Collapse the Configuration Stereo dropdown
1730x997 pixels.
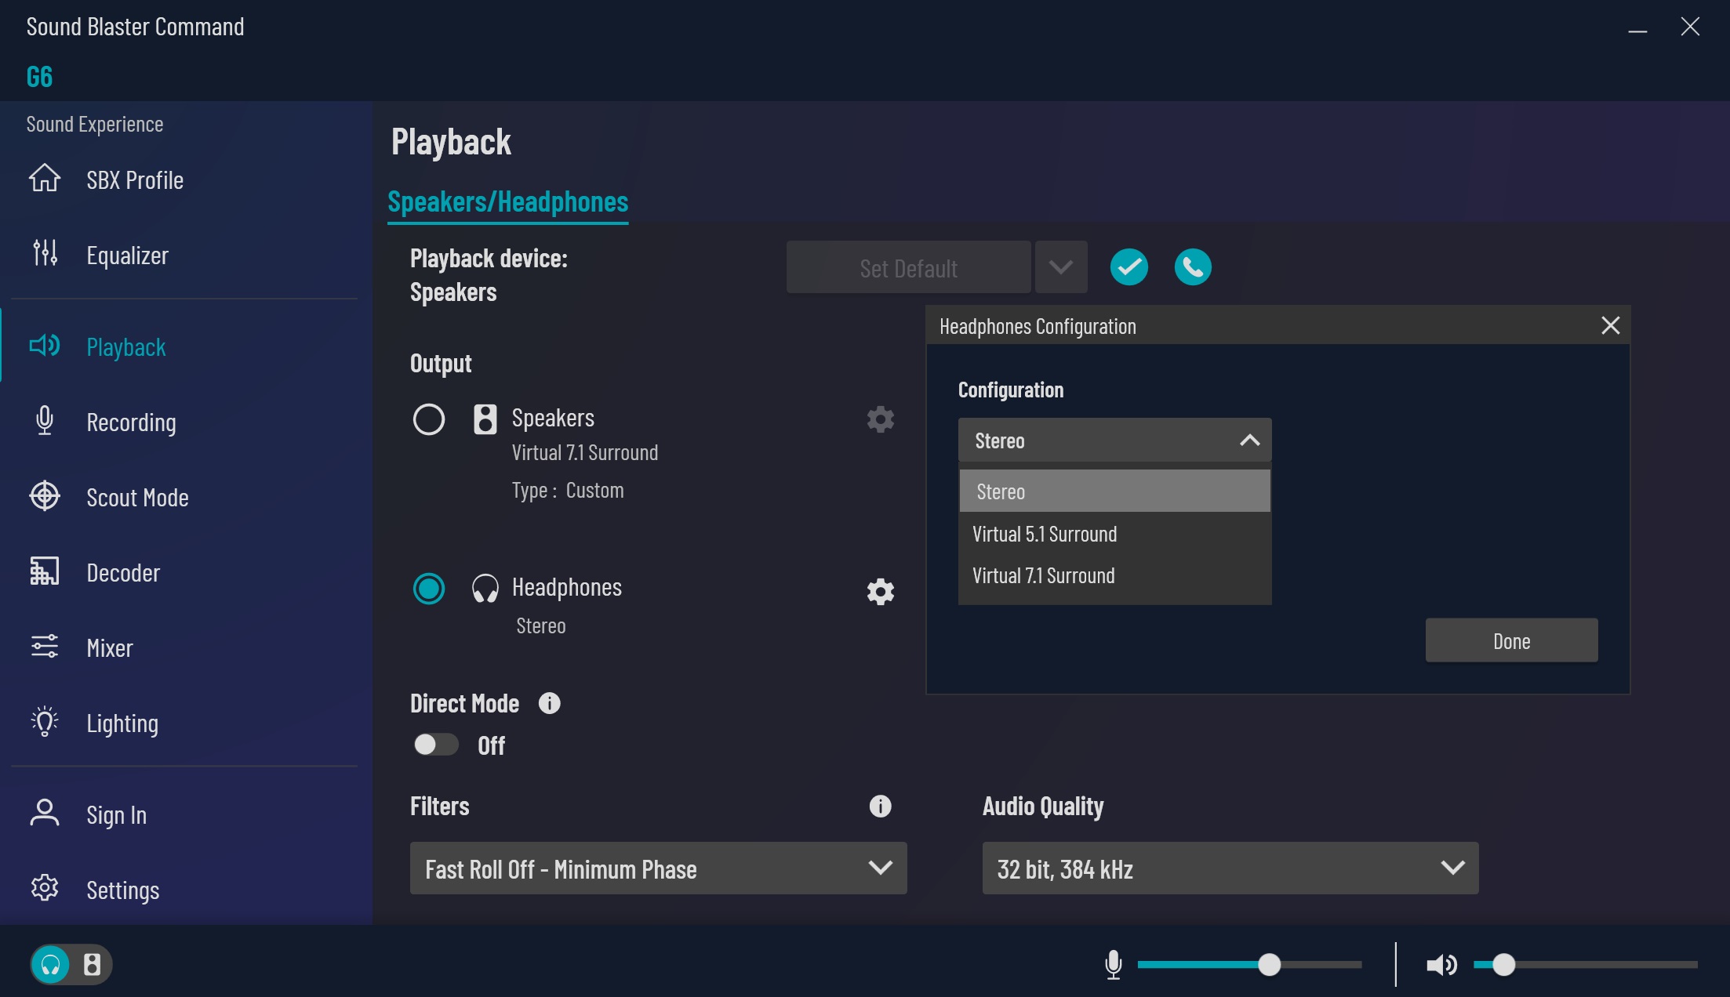click(x=1114, y=440)
